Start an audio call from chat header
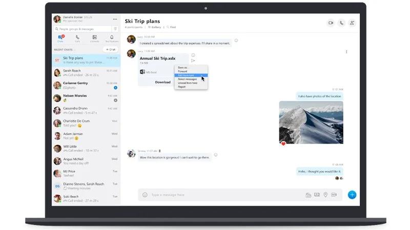 (x=341, y=23)
